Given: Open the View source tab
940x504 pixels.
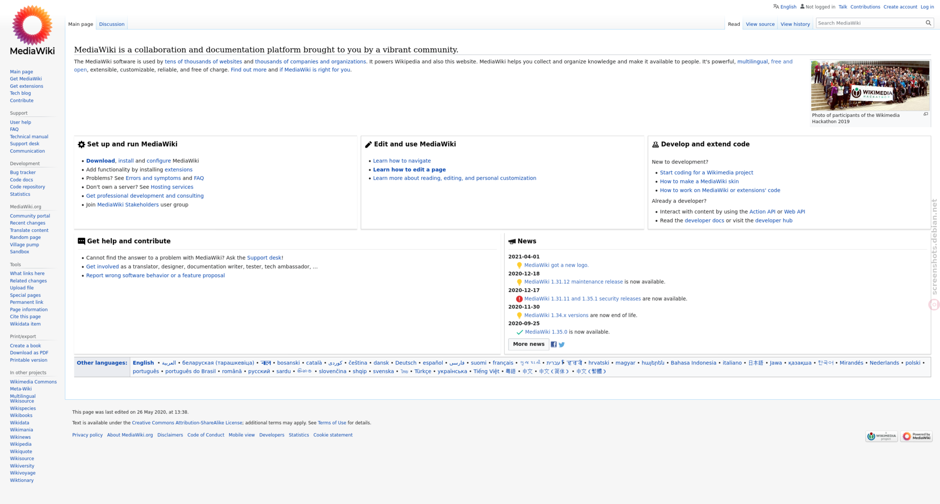Looking at the screenshot, I should [760, 24].
